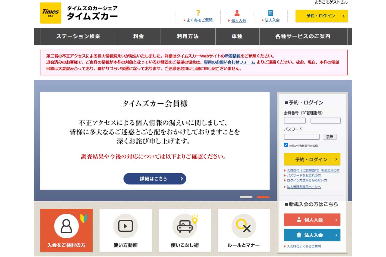
Task: Toggle 次回から会員番号を省略 checkbox
Action: 286,145
